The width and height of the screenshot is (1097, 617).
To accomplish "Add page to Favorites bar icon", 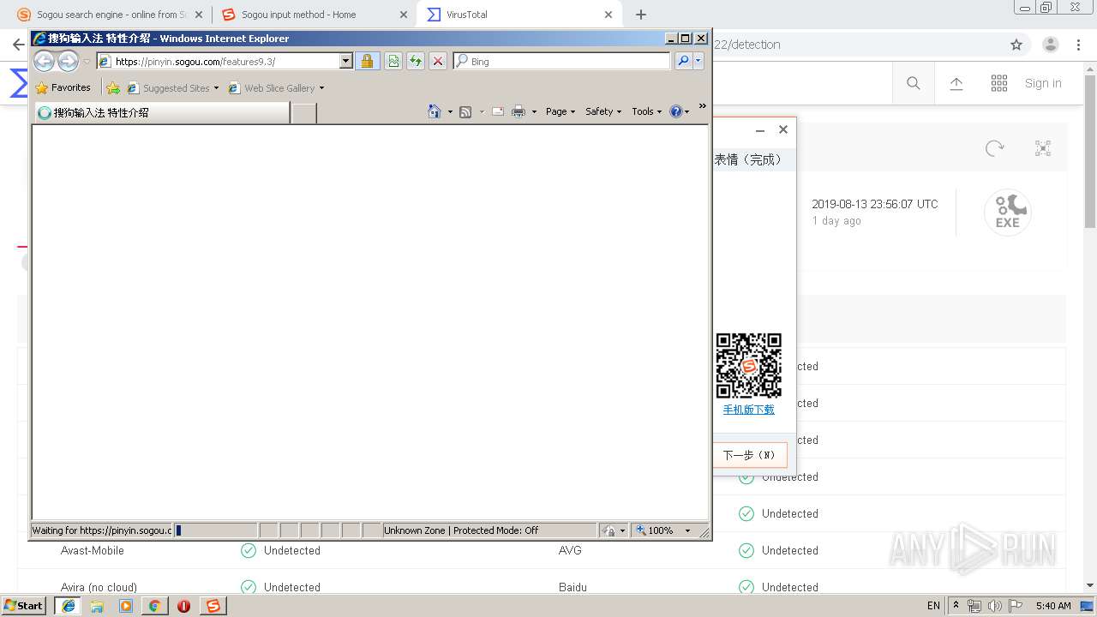I will [x=113, y=87].
